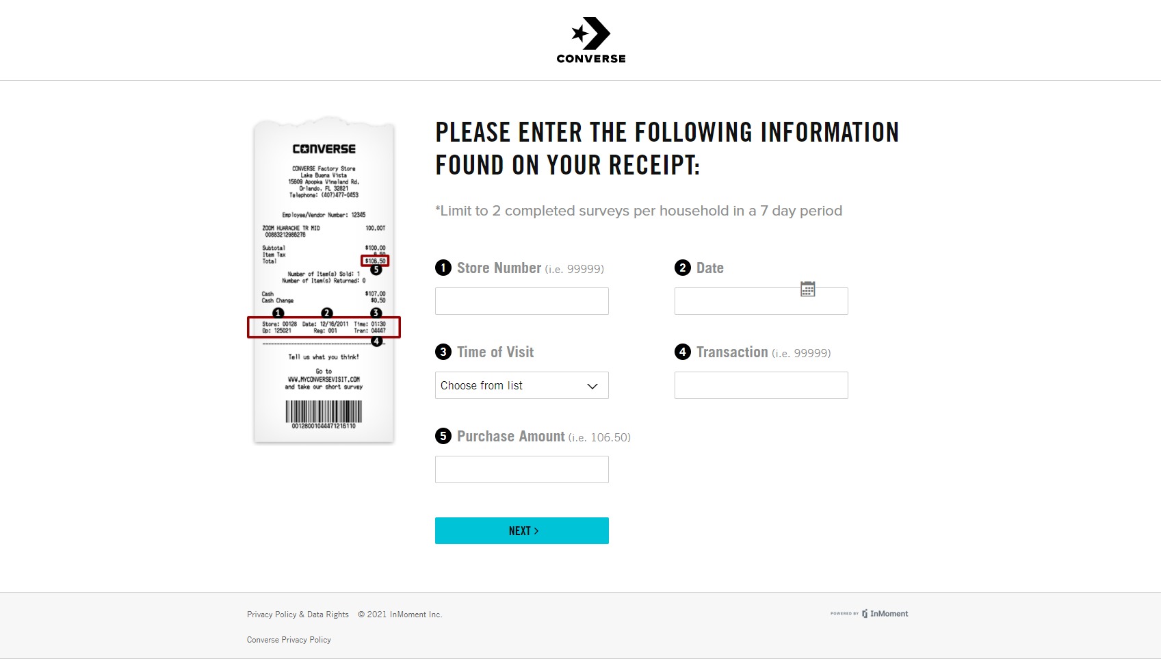This screenshot has height=659, width=1161.
Task: Open the Converse Privacy Policy link
Action: [x=289, y=640]
